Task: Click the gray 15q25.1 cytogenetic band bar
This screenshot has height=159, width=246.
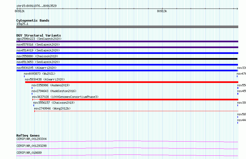Action: coord(127,27)
